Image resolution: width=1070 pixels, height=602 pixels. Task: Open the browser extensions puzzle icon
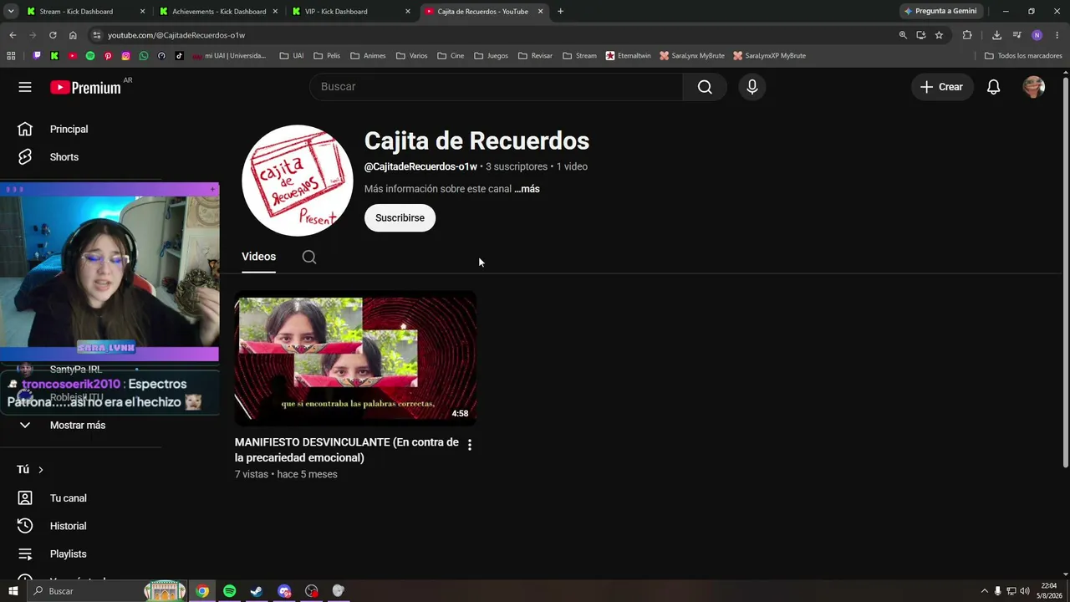click(x=967, y=35)
